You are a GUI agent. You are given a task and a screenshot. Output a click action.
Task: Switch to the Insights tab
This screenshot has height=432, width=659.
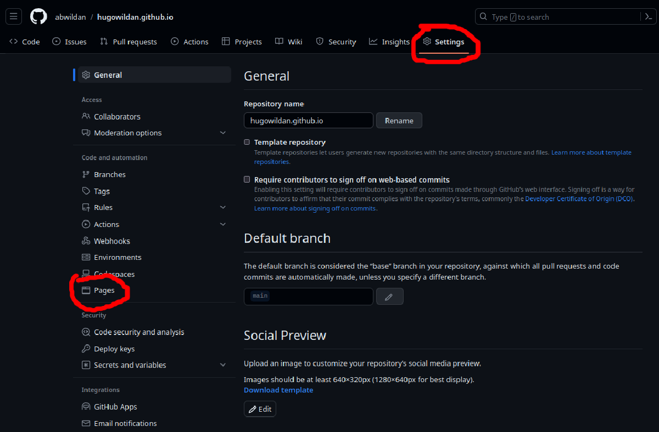click(389, 42)
